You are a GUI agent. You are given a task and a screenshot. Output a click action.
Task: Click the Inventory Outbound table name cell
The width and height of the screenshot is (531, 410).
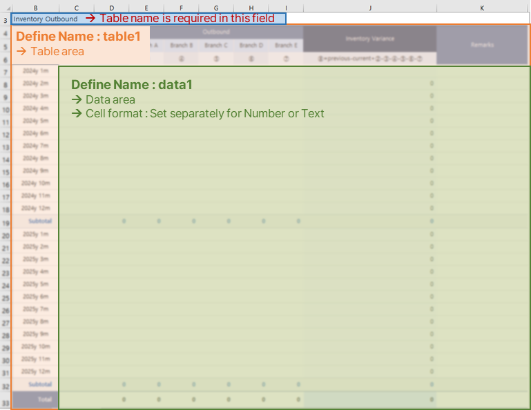coord(46,19)
